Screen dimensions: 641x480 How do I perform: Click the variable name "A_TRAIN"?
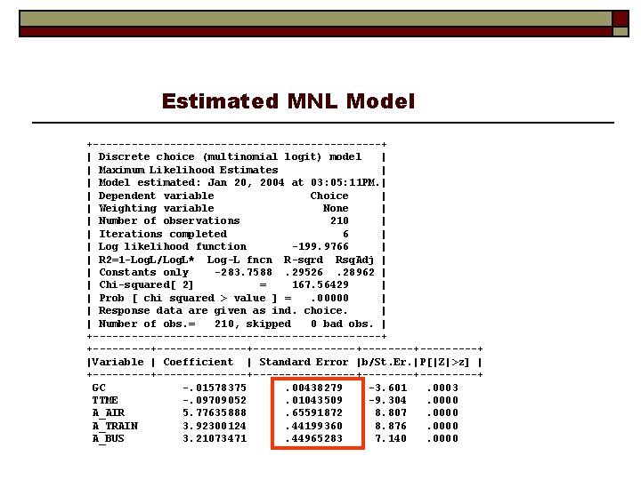(x=115, y=426)
